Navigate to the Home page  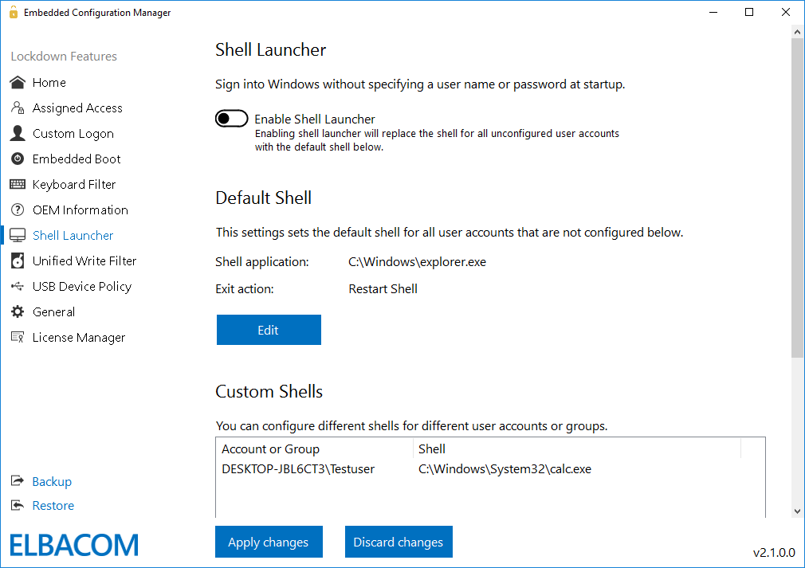point(49,82)
